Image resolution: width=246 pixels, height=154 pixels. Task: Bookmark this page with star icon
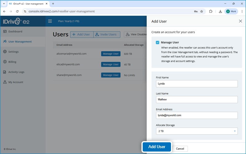202,11
